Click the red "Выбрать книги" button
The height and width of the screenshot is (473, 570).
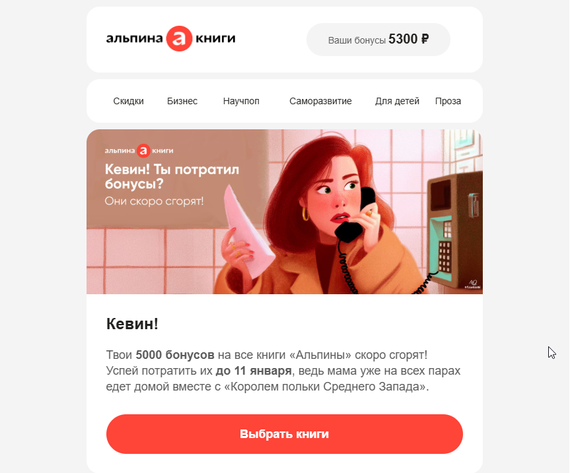284,434
